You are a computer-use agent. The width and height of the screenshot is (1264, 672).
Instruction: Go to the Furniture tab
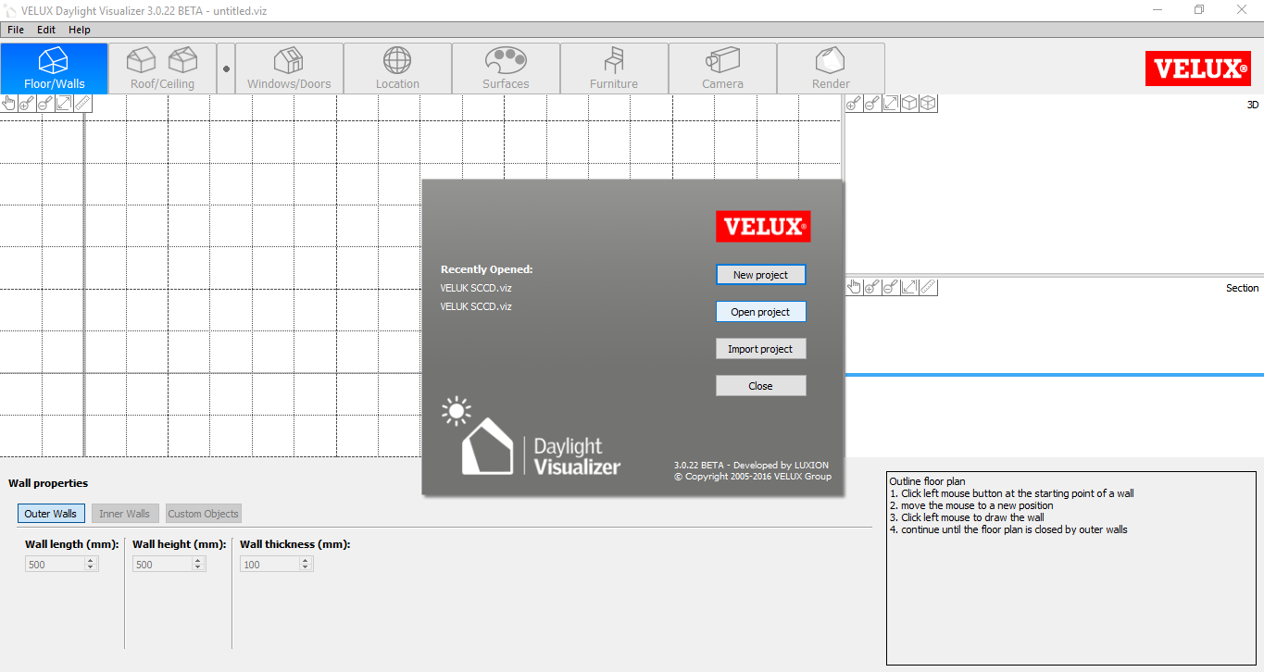click(614, 68)
